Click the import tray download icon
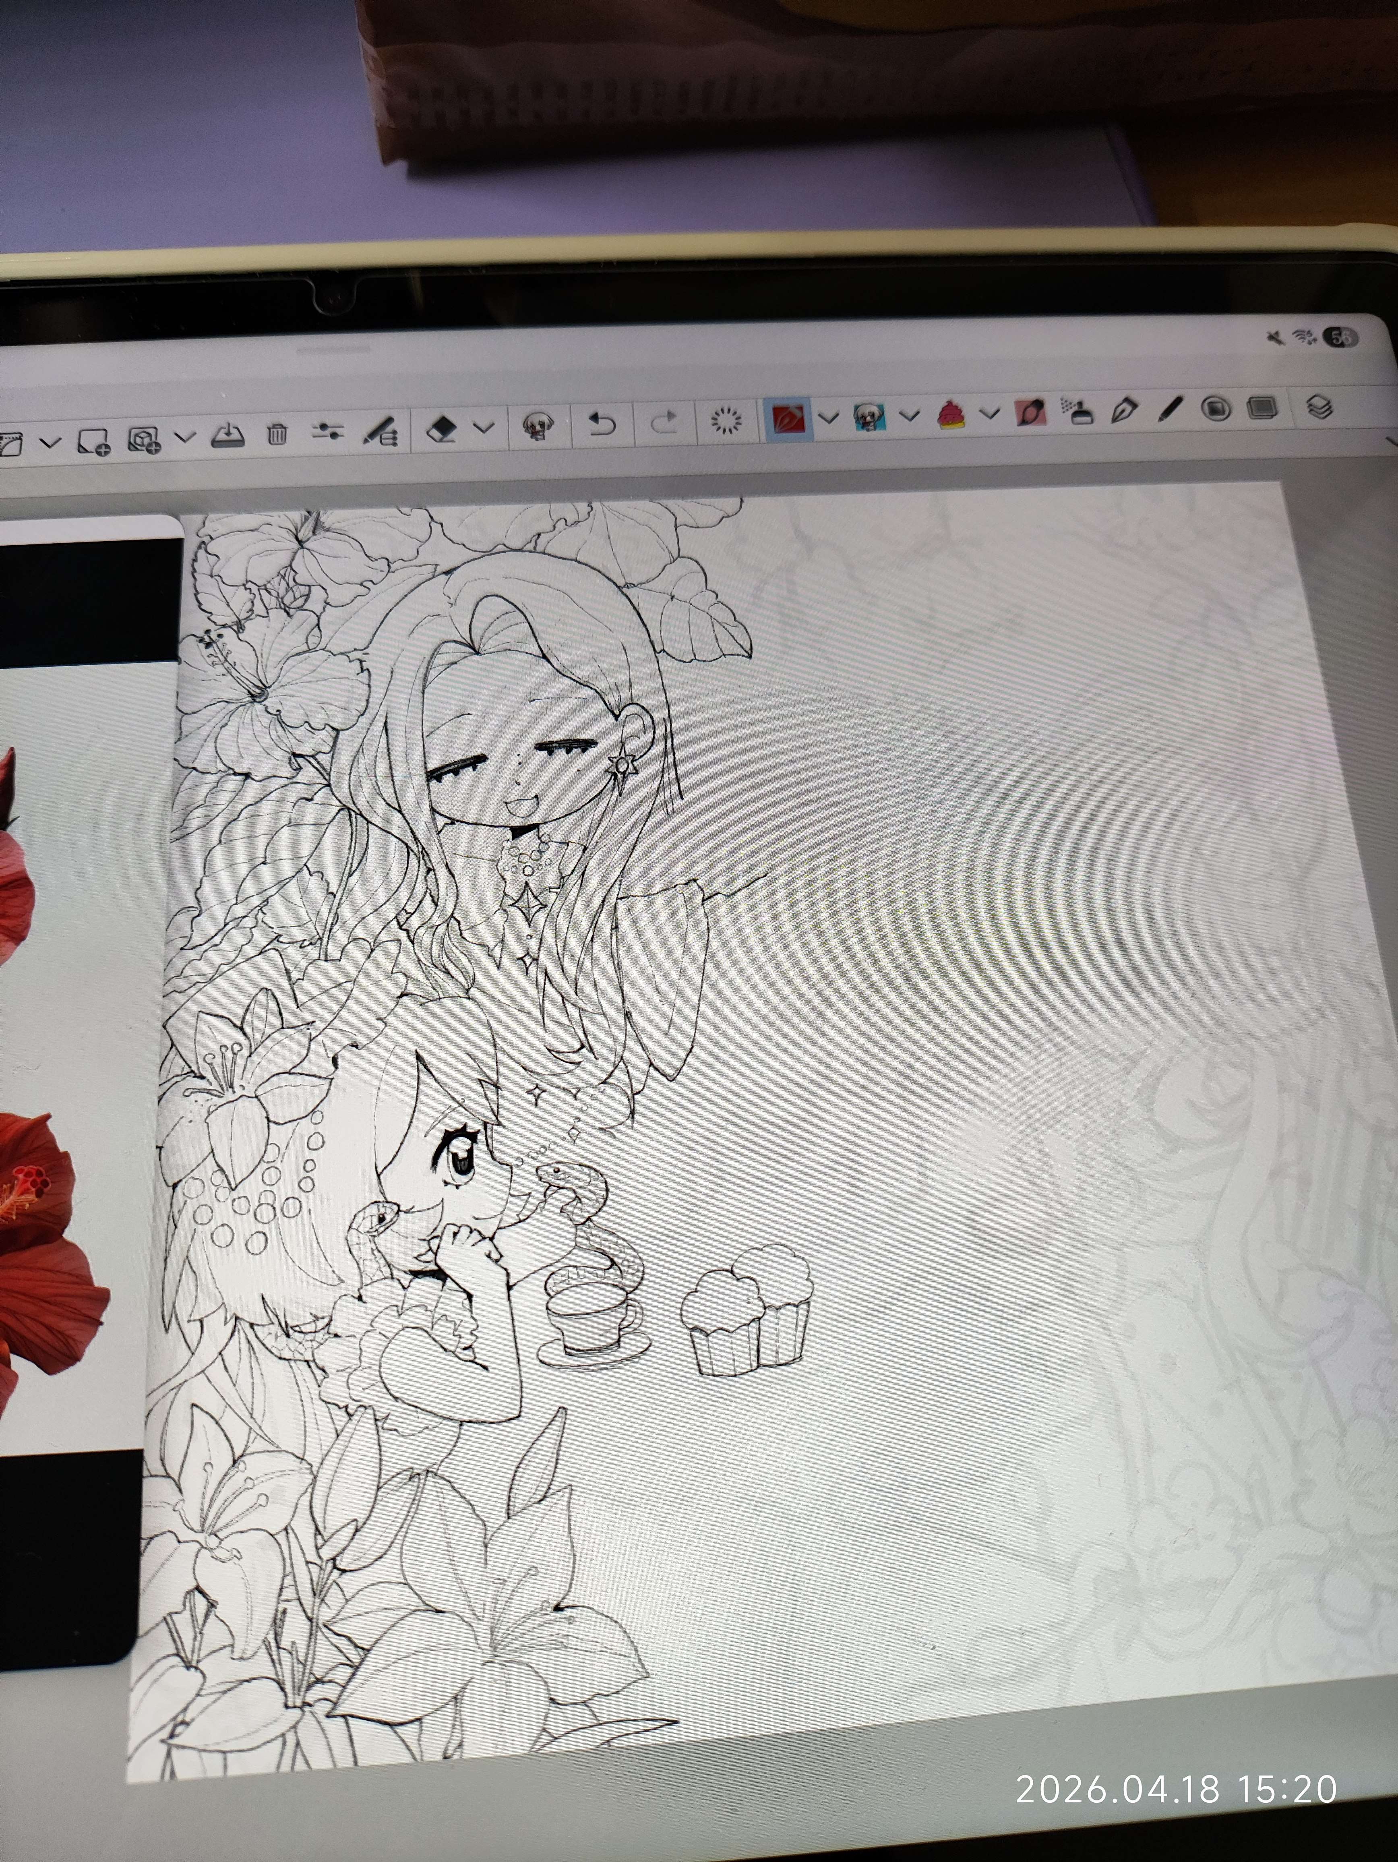 pyautogui.click(x=227, y=435)
